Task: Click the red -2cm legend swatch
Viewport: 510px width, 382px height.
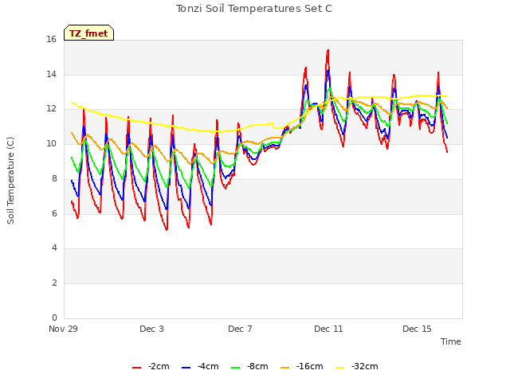Action: pyautogui.click(x=136, y=368)
